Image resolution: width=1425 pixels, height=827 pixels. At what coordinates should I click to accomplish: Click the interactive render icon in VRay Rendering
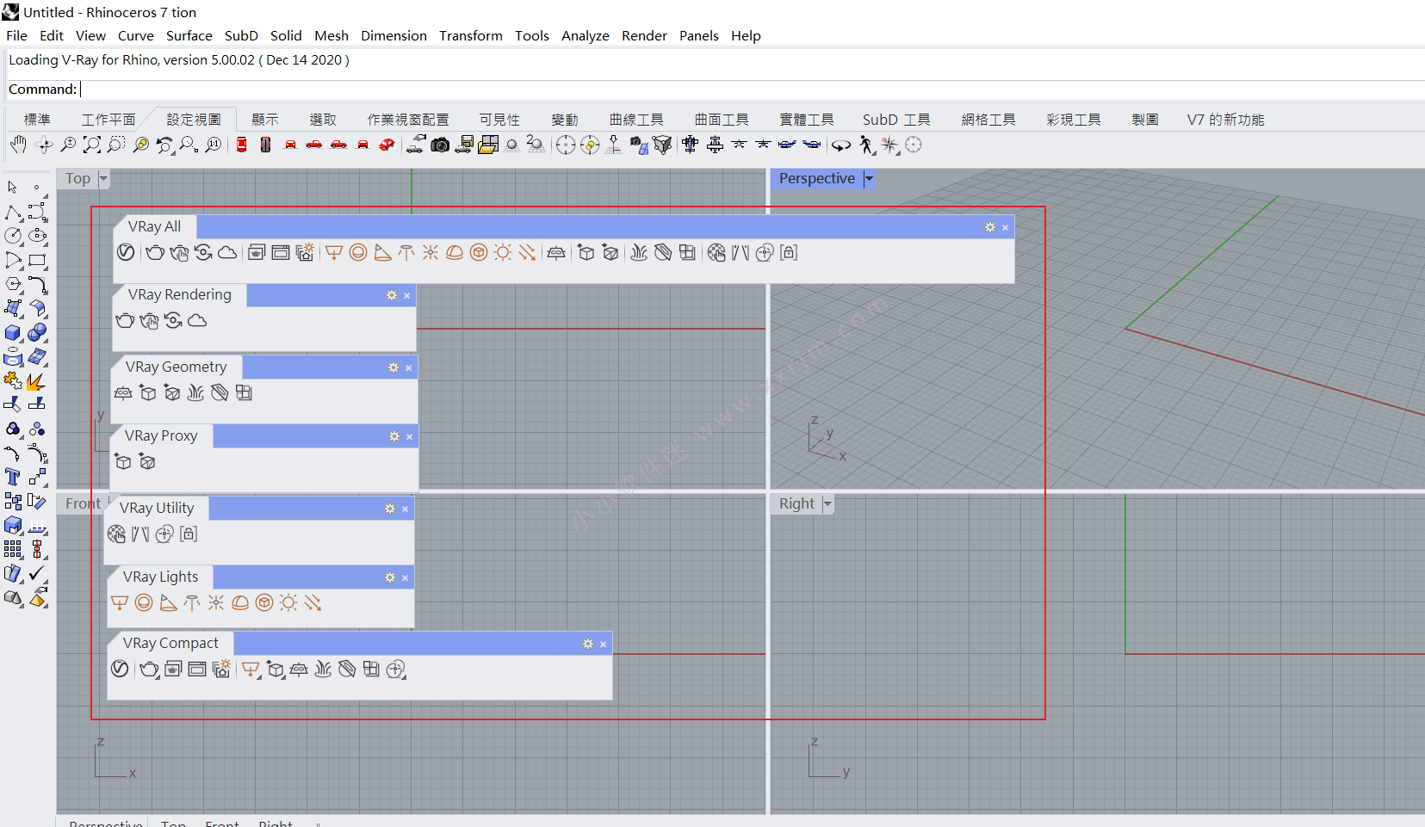pos(149,320)
